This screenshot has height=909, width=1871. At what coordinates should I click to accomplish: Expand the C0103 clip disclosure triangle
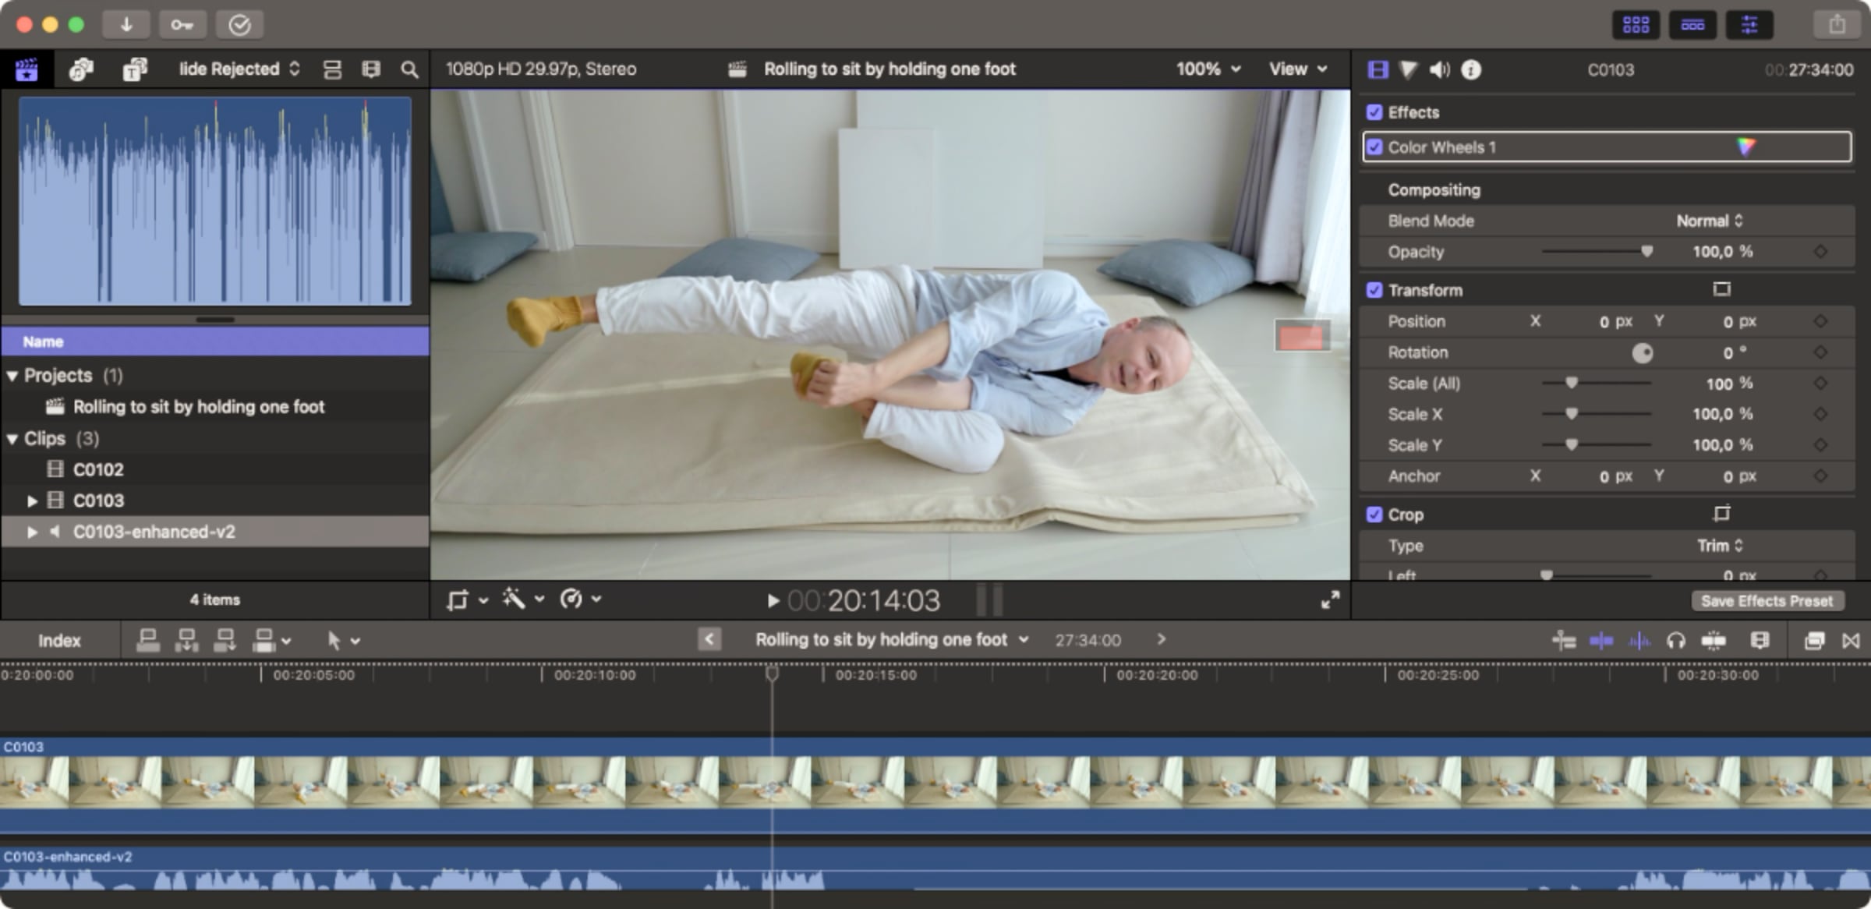(32, 500)
